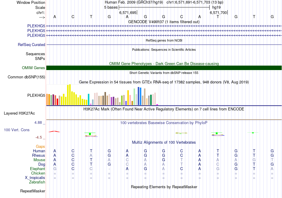
Task: Open "Short Genetic Variants from dbSNP release 155"
Action: 164,73
